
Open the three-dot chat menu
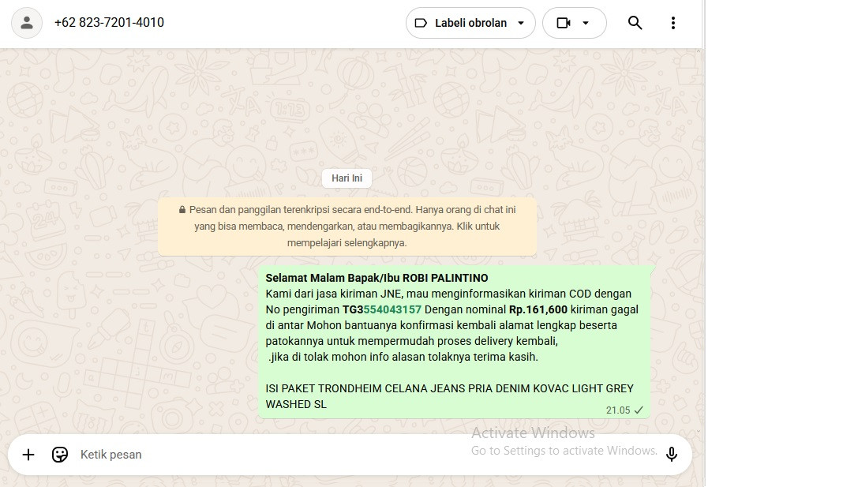click(x=673, y=23)
